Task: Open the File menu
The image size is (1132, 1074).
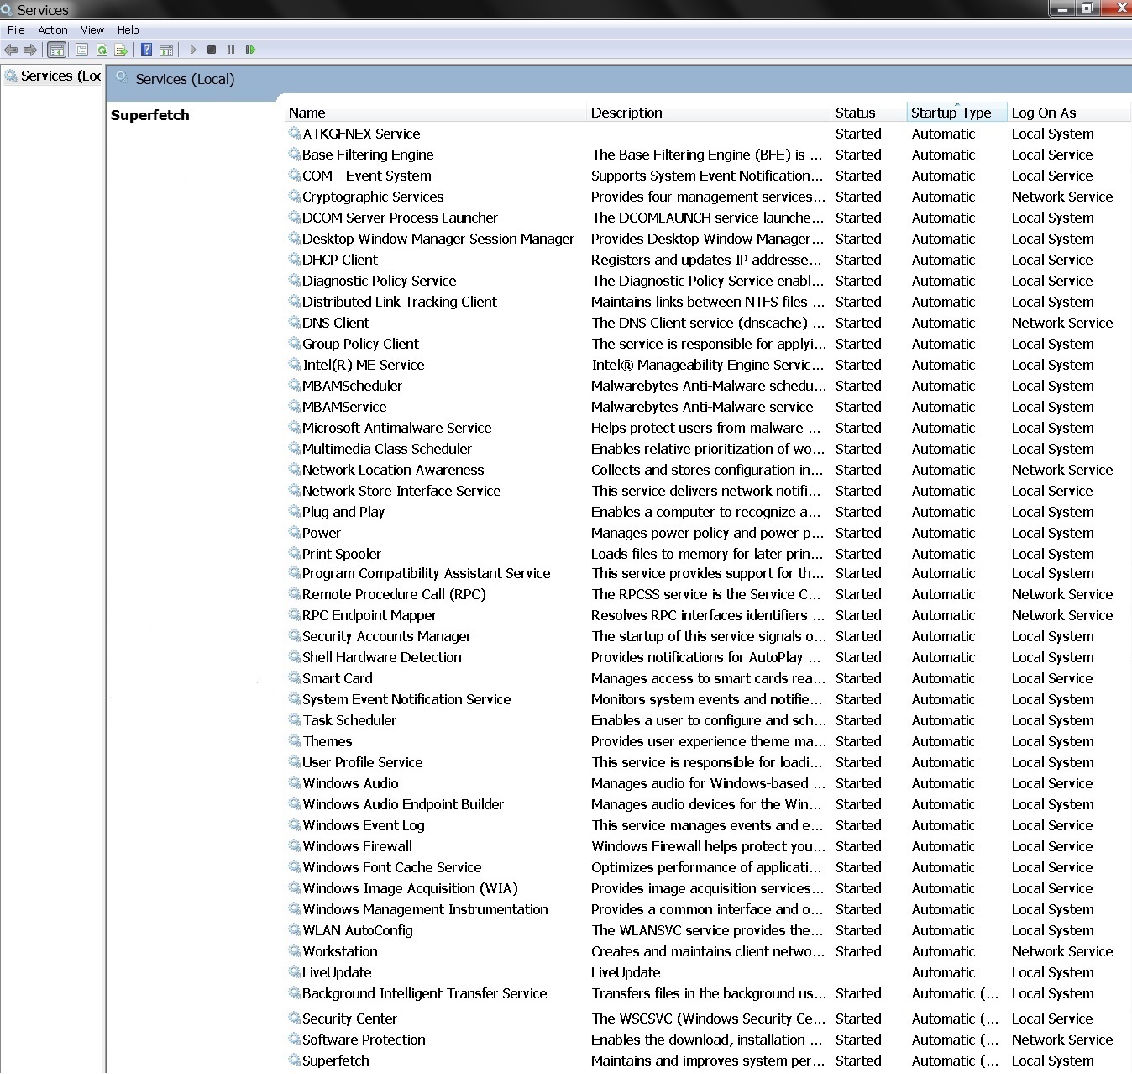Action: pyautogui.click(x=16, y=29)
